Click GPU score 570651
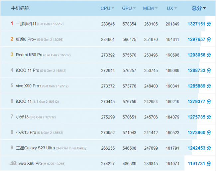This screenshot has height=171, width=216. [x=129, y=117]
